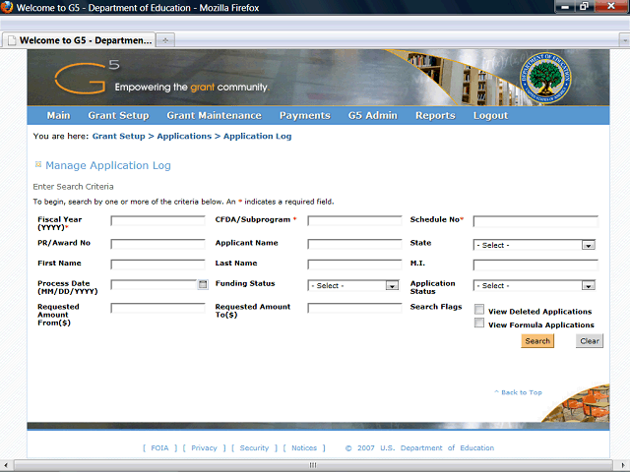Open the Funding Status dropdown
Screen dimensions: 630x472
click(353, 285)
